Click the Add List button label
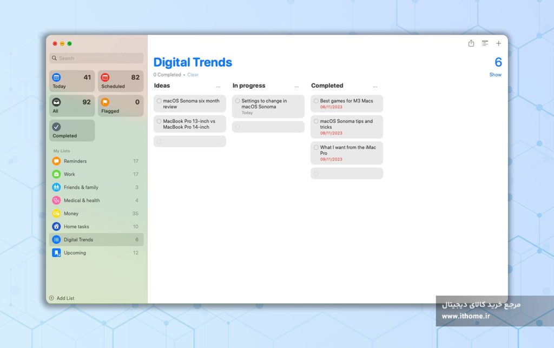The image size is (554, 348). [x=65, y=298]
